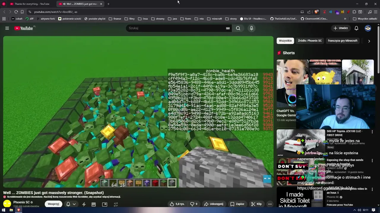380x213 pixels.
Task: Open the Wszystkie zakładki folder
Action: coord(365,19)
